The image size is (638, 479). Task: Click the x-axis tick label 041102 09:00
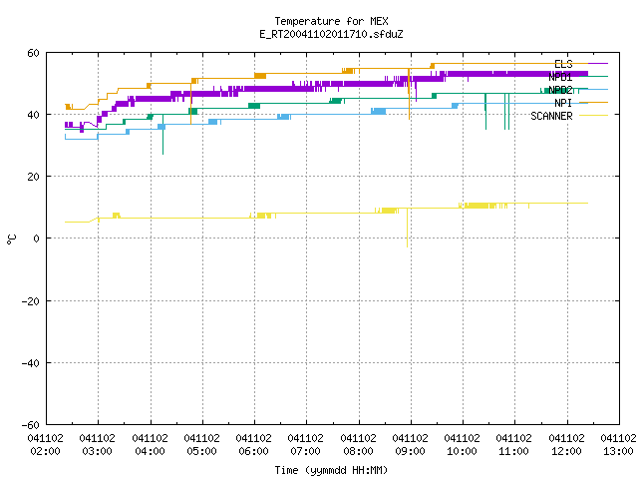(x=410, y=445)
